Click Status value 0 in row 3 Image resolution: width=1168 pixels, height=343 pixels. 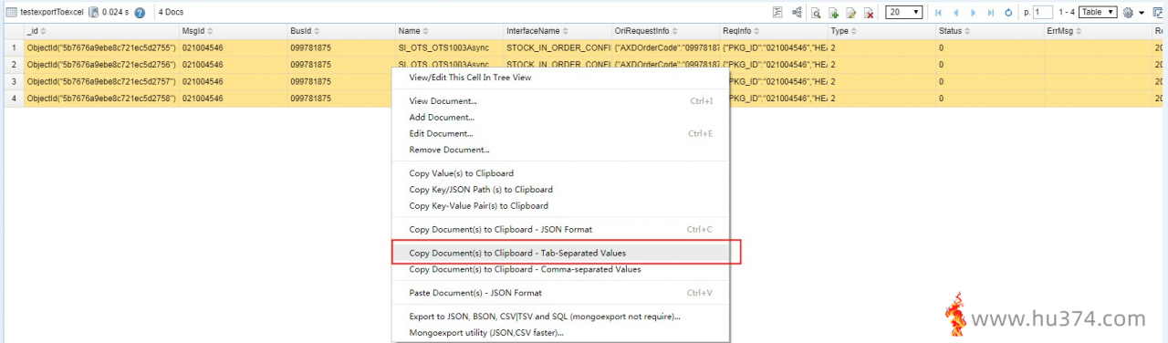coord(989,81)
